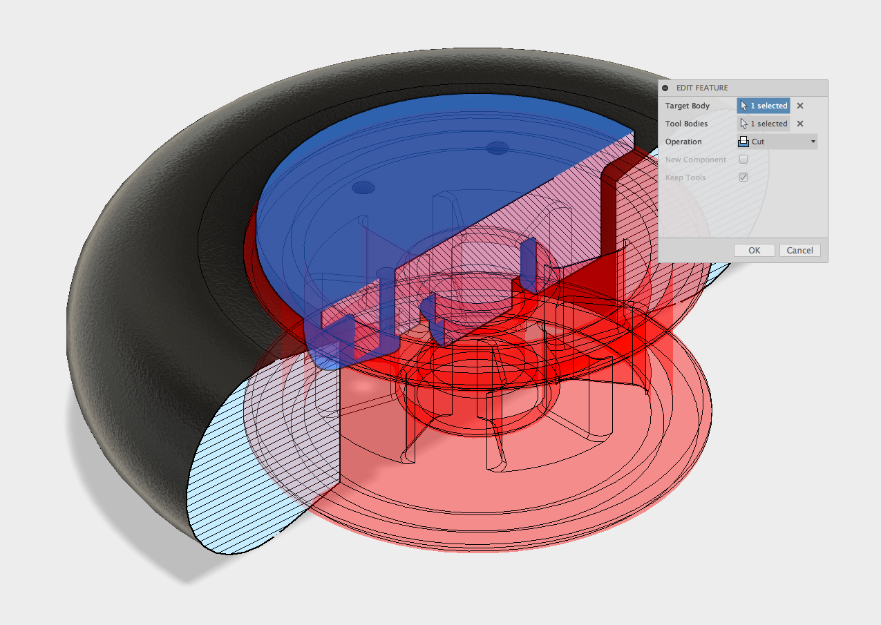Click the 'Tool Bodies' label
The height and width of the screenshot is (625, 881).
[x=687, y=124]
